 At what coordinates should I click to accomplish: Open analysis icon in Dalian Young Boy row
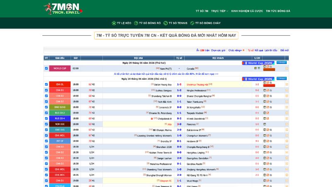265,82
